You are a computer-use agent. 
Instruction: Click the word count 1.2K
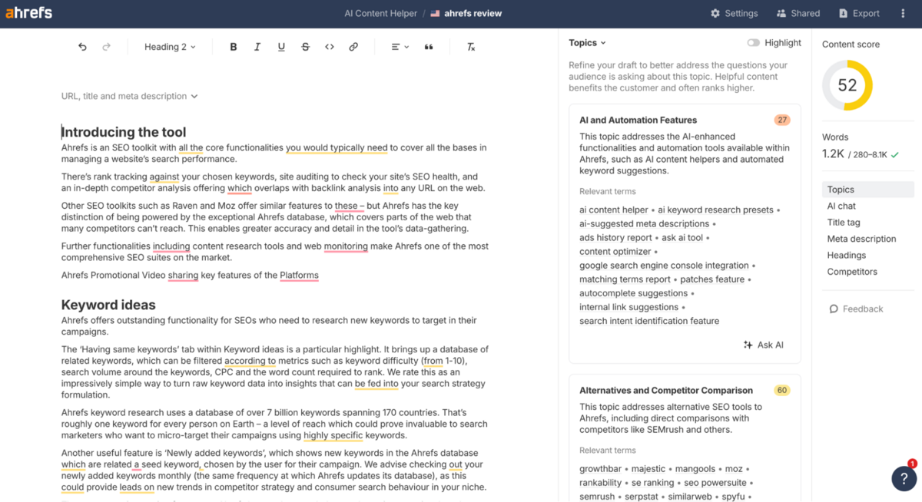tap(833, 154)
